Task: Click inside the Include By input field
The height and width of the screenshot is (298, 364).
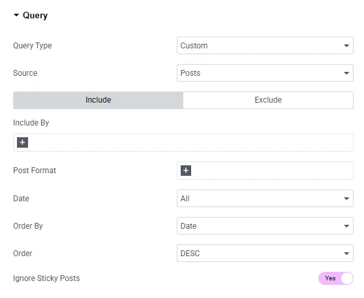Action: click(183, 142)
